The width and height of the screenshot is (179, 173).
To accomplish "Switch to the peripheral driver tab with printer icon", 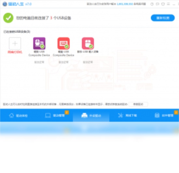I will point(91,116).
